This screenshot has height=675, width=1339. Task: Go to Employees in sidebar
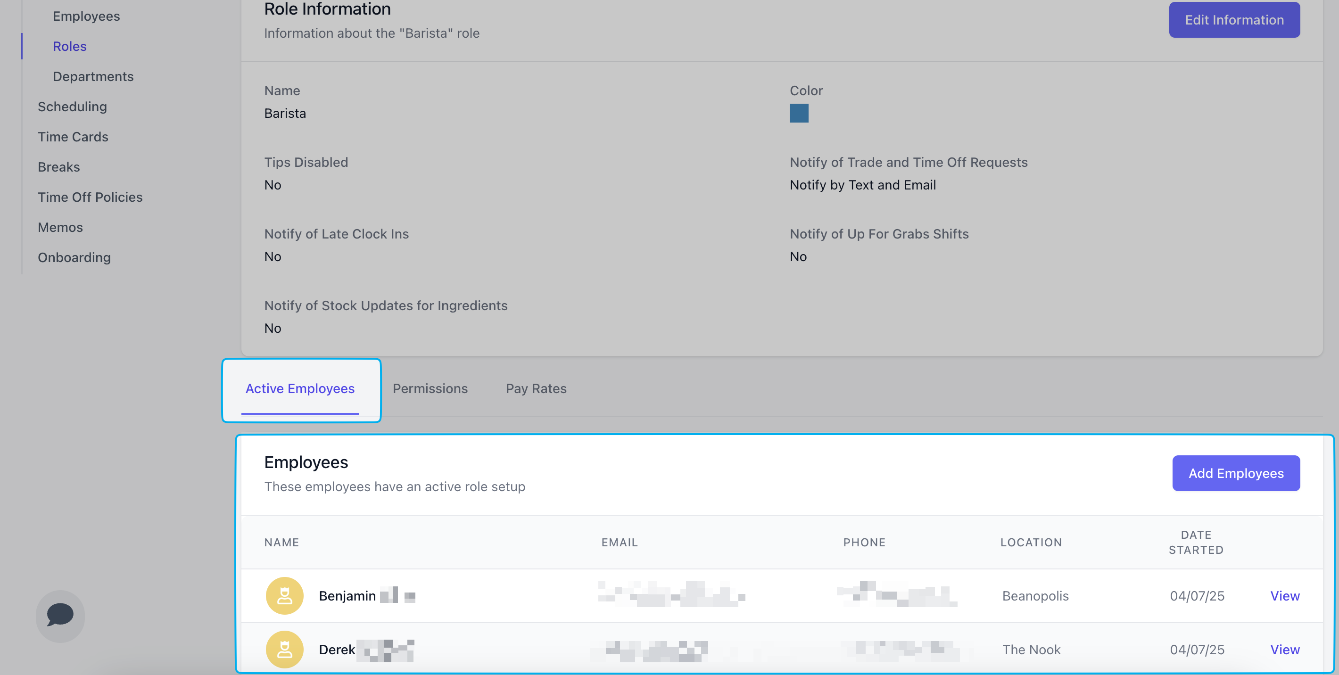coord(86,16)
